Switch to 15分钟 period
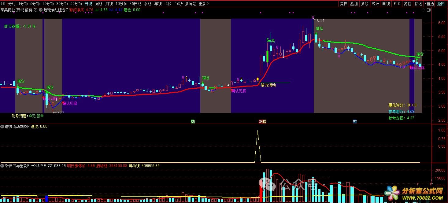Viewport: 448px width, 203px height. point(48,4)
